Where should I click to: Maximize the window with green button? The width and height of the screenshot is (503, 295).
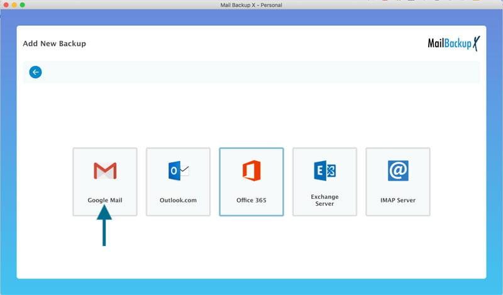(23, 5)
